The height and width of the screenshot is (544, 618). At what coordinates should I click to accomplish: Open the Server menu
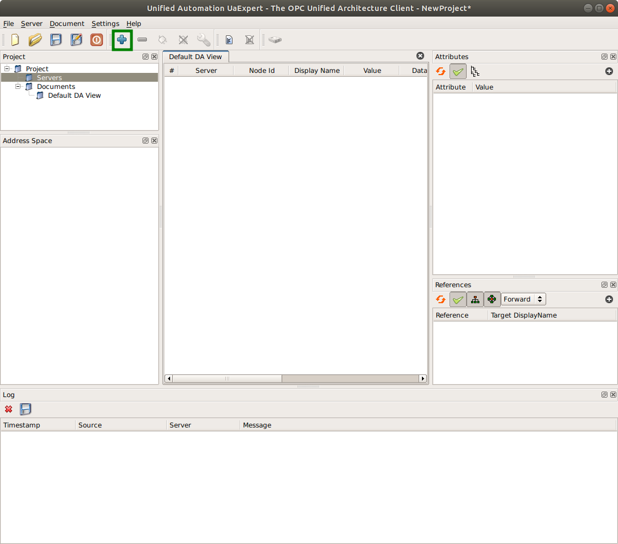point(31,24)
